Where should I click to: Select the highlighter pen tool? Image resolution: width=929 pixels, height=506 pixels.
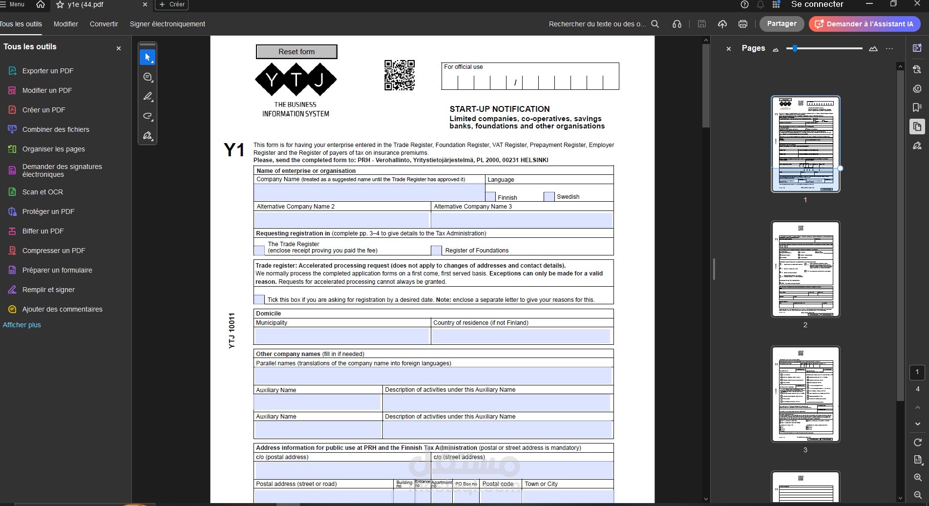[148, 96]
